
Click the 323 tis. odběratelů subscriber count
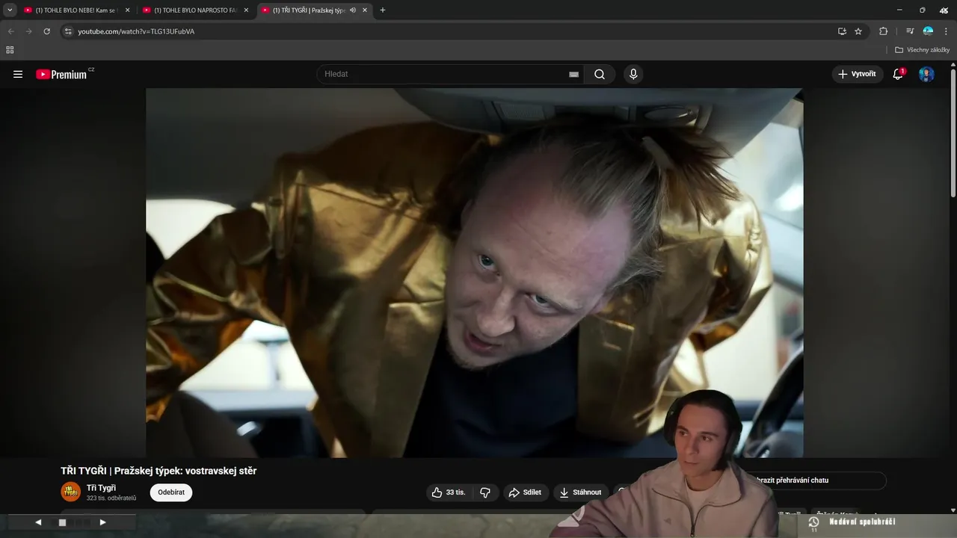coord(111,498)
